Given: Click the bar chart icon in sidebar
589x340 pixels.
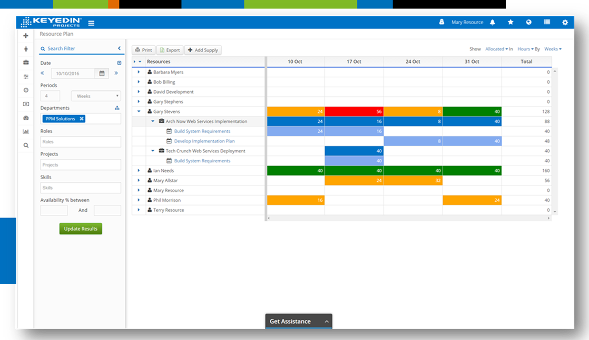Looking at the screenshot, I should pyautogui.click(x=26, y=131).
